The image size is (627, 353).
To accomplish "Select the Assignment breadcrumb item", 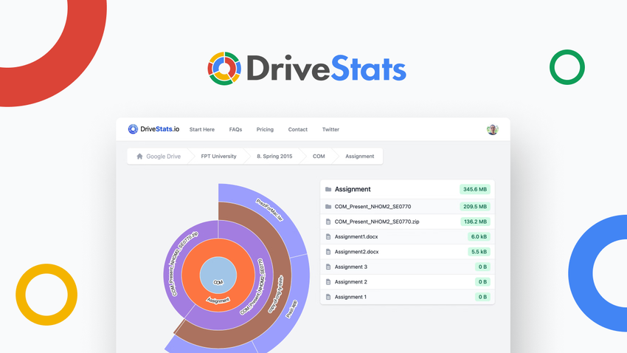I will point(360,157).
